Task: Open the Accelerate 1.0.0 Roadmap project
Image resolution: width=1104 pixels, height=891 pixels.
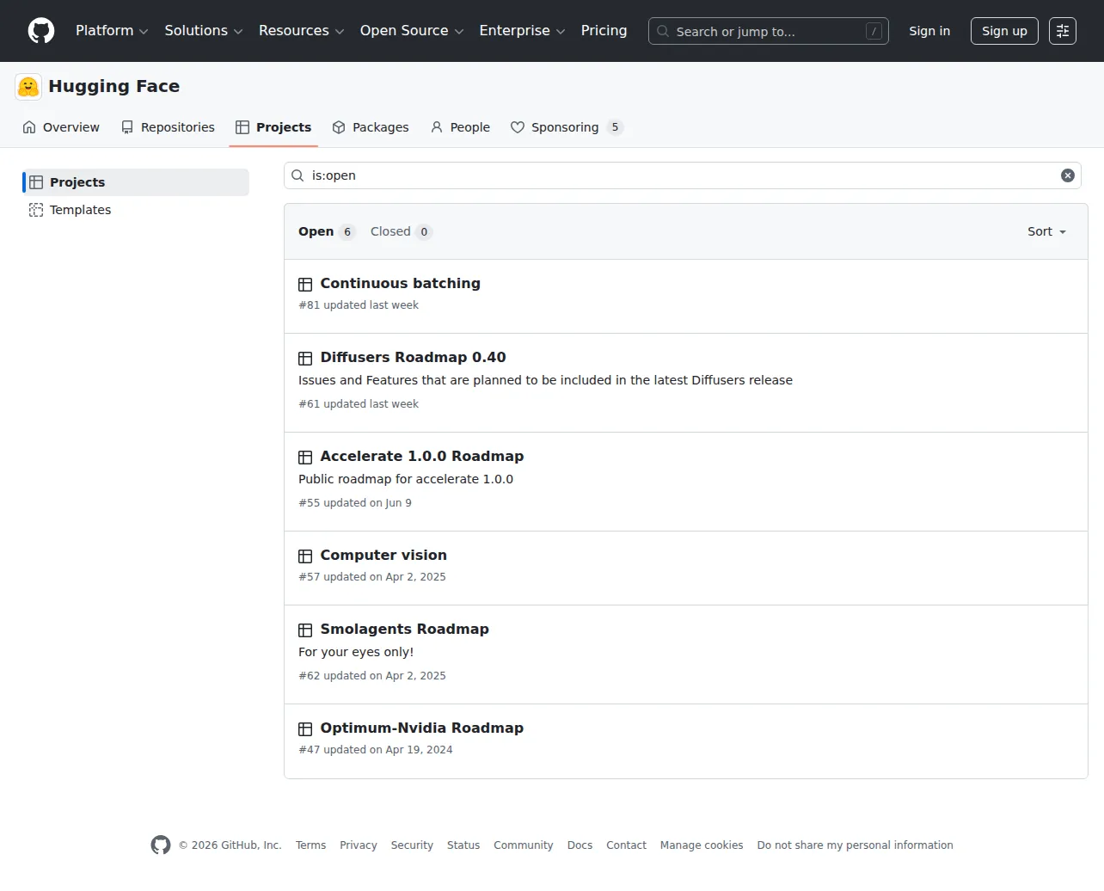Action: point(421,456)
